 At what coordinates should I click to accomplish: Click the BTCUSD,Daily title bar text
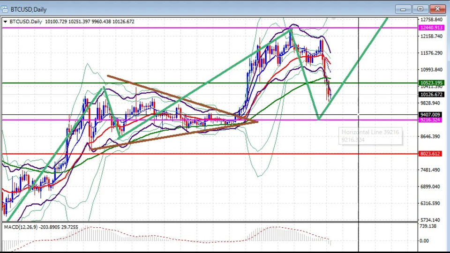coord(29,9)
